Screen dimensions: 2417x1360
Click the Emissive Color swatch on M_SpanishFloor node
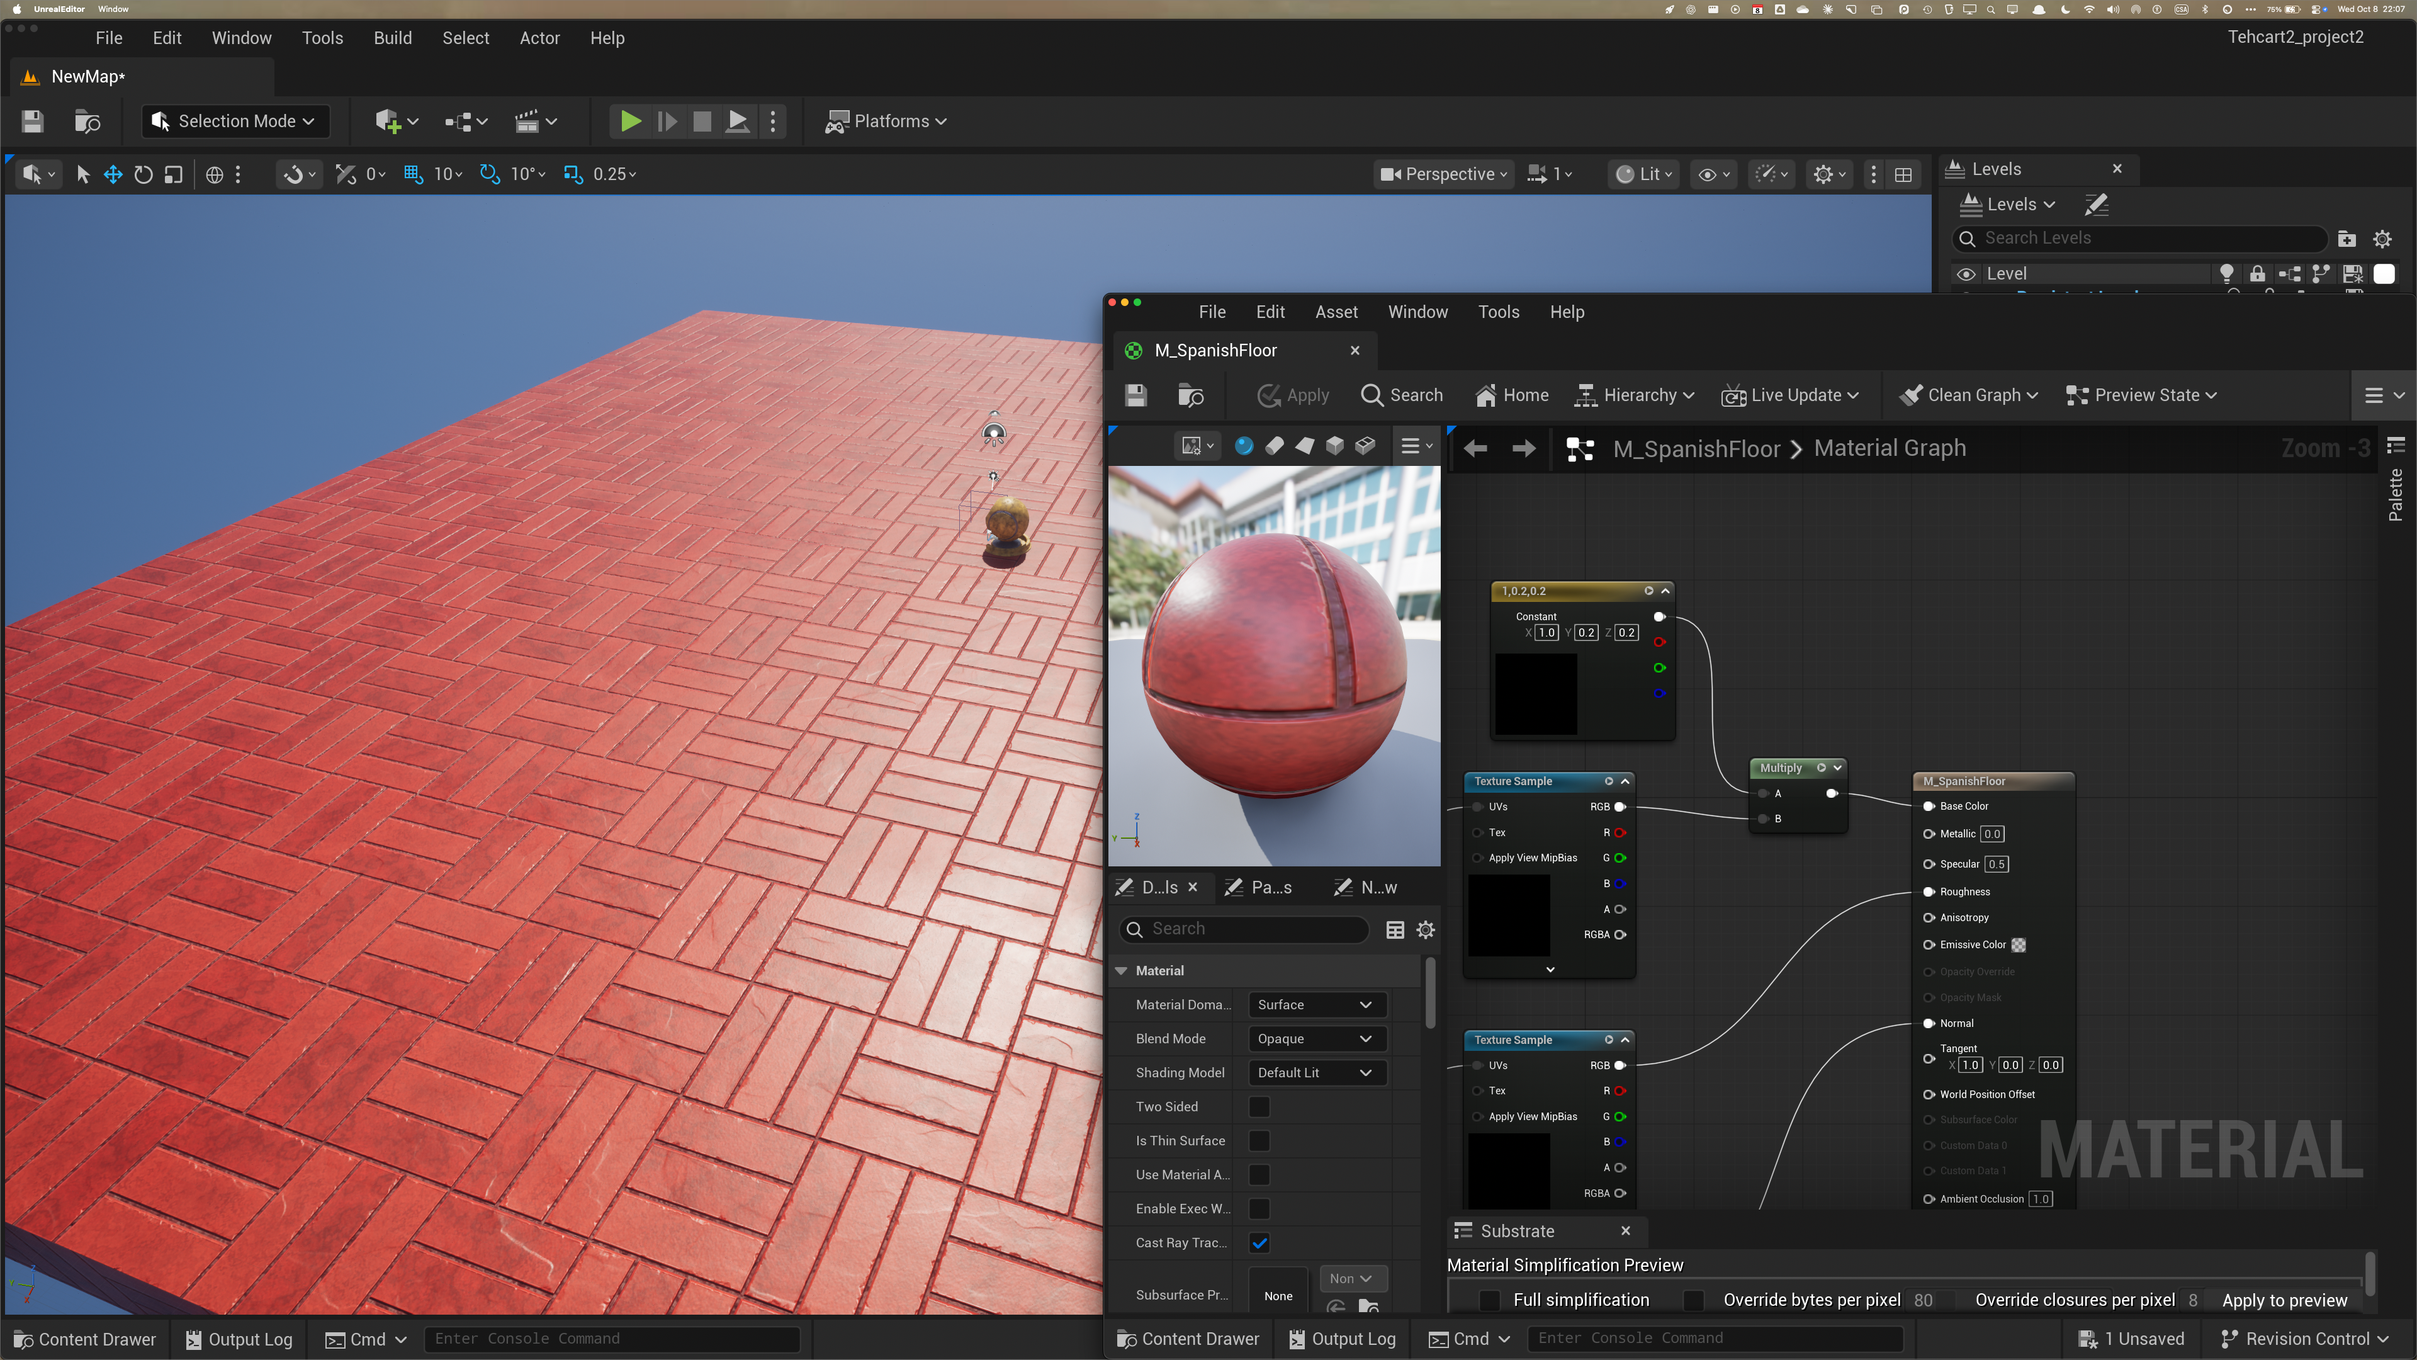[x=2018, y=946]
